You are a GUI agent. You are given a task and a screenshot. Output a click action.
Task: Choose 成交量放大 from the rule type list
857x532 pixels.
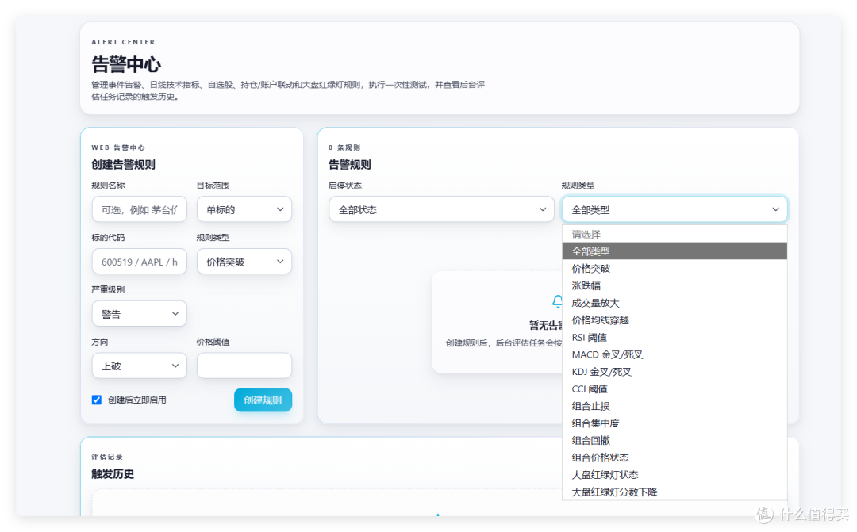point(674,303)
